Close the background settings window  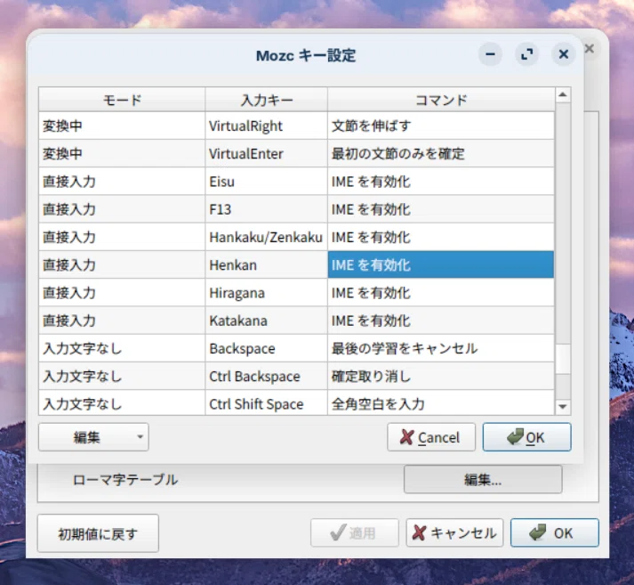(x=590, y=49)
